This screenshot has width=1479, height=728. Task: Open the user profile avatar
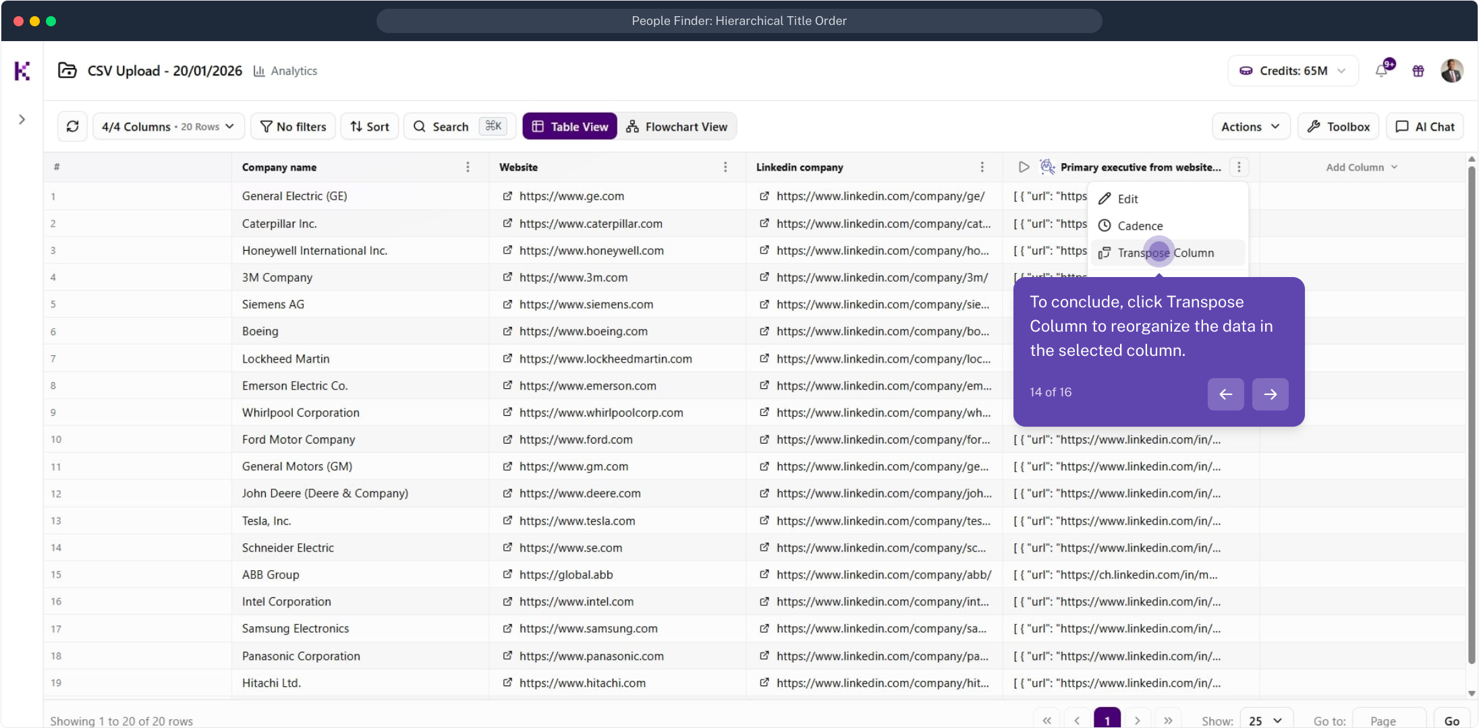click(1451, 71)
